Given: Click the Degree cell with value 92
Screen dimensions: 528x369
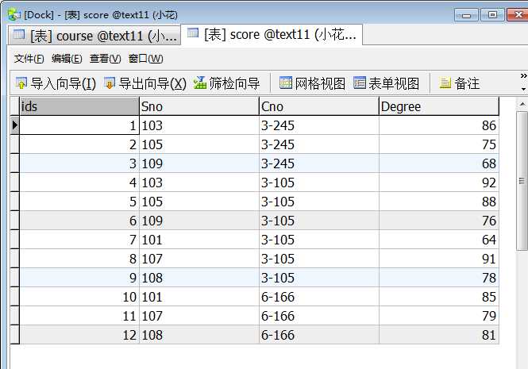Looking at the screenshot, I should (439, 183).
